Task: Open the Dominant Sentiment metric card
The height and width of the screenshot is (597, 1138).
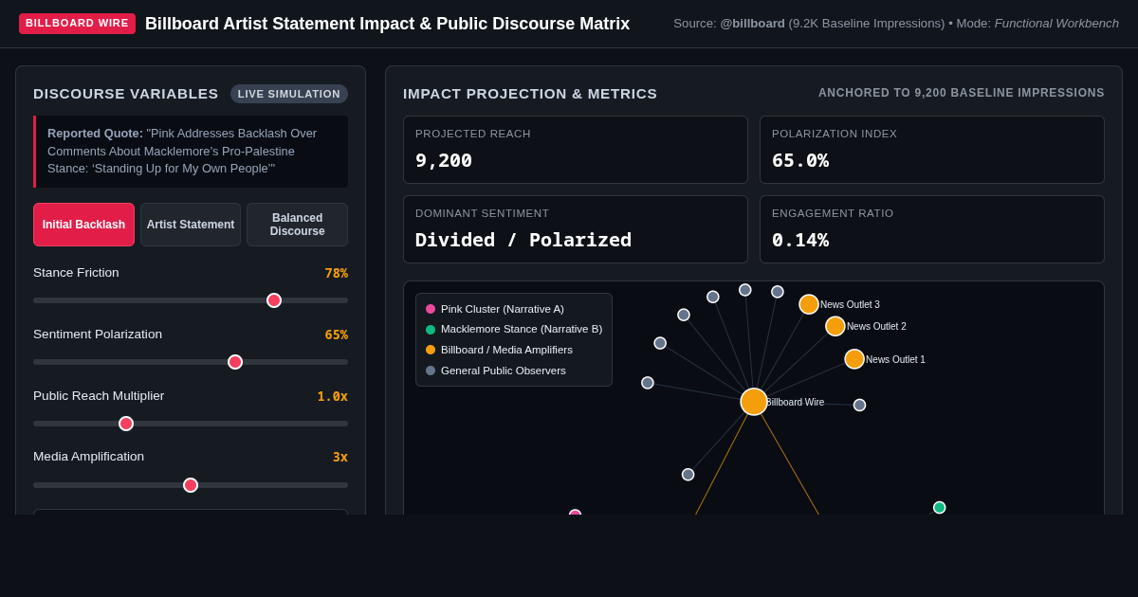Action: pos(576,229)
